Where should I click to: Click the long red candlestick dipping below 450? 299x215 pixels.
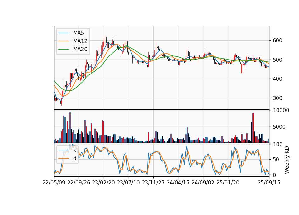click(x=242, y=68)
